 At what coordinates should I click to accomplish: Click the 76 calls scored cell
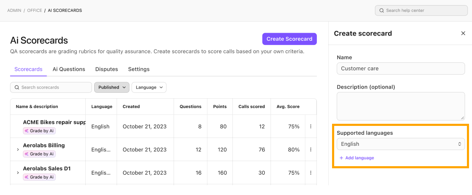click(x=262, y=150)
